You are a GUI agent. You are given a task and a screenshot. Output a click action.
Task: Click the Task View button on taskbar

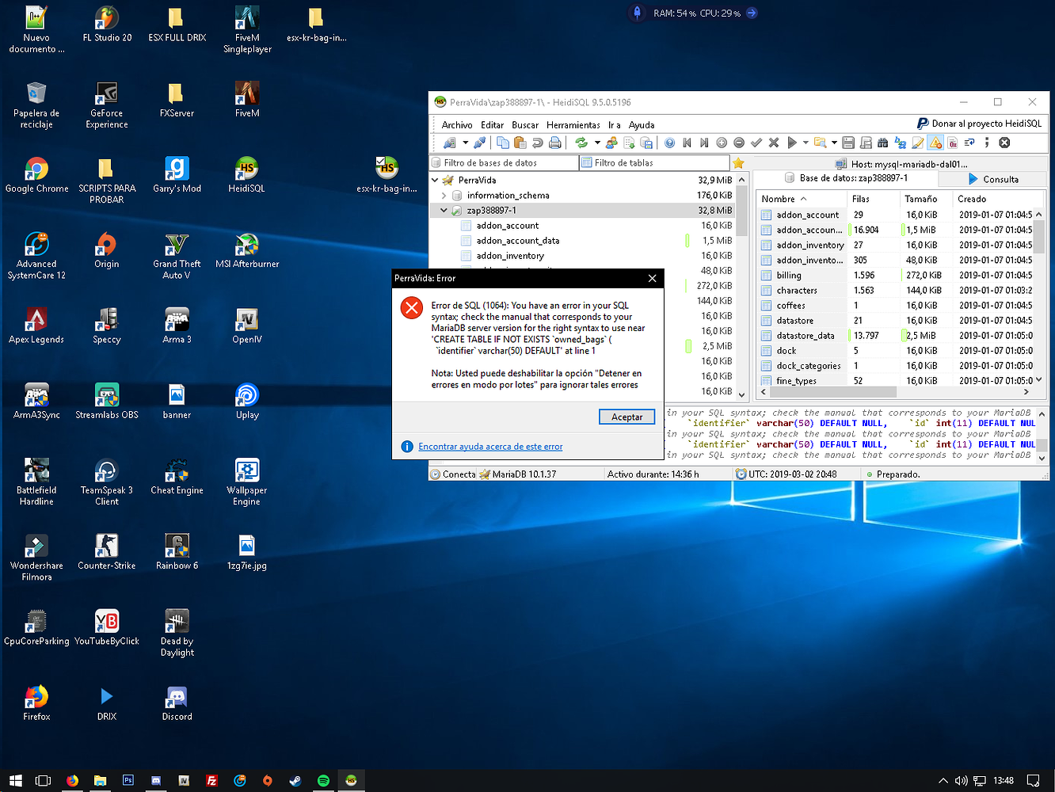[44, 780]
